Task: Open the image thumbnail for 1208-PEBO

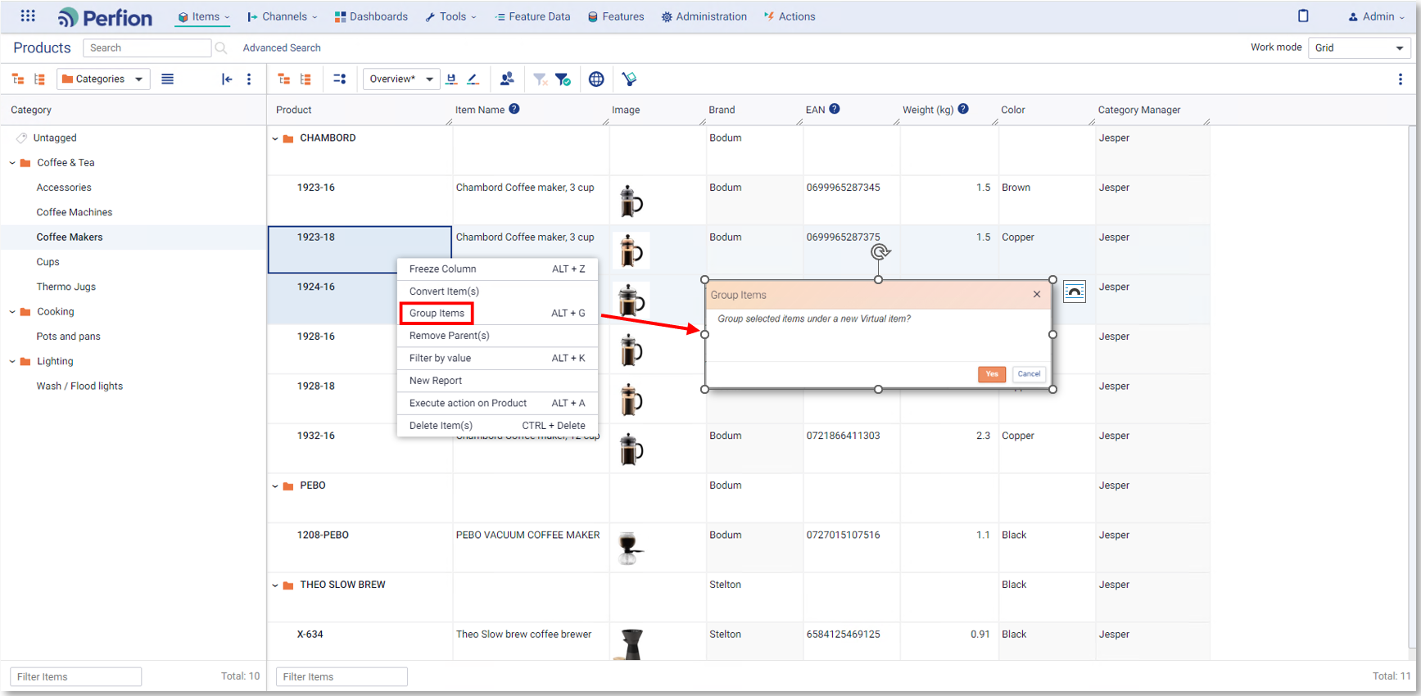Action: coord(631,548)
